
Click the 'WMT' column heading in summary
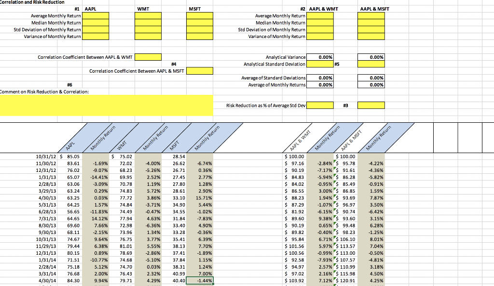click(x=143, y=9)
